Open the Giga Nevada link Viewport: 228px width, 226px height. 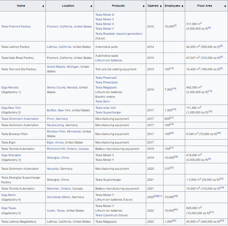coord(10,88)
